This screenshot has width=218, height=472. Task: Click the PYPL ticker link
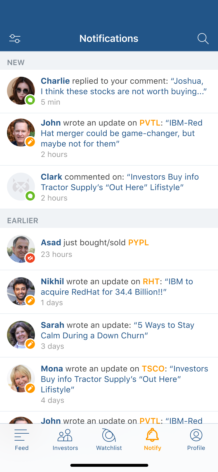point(139,243)
